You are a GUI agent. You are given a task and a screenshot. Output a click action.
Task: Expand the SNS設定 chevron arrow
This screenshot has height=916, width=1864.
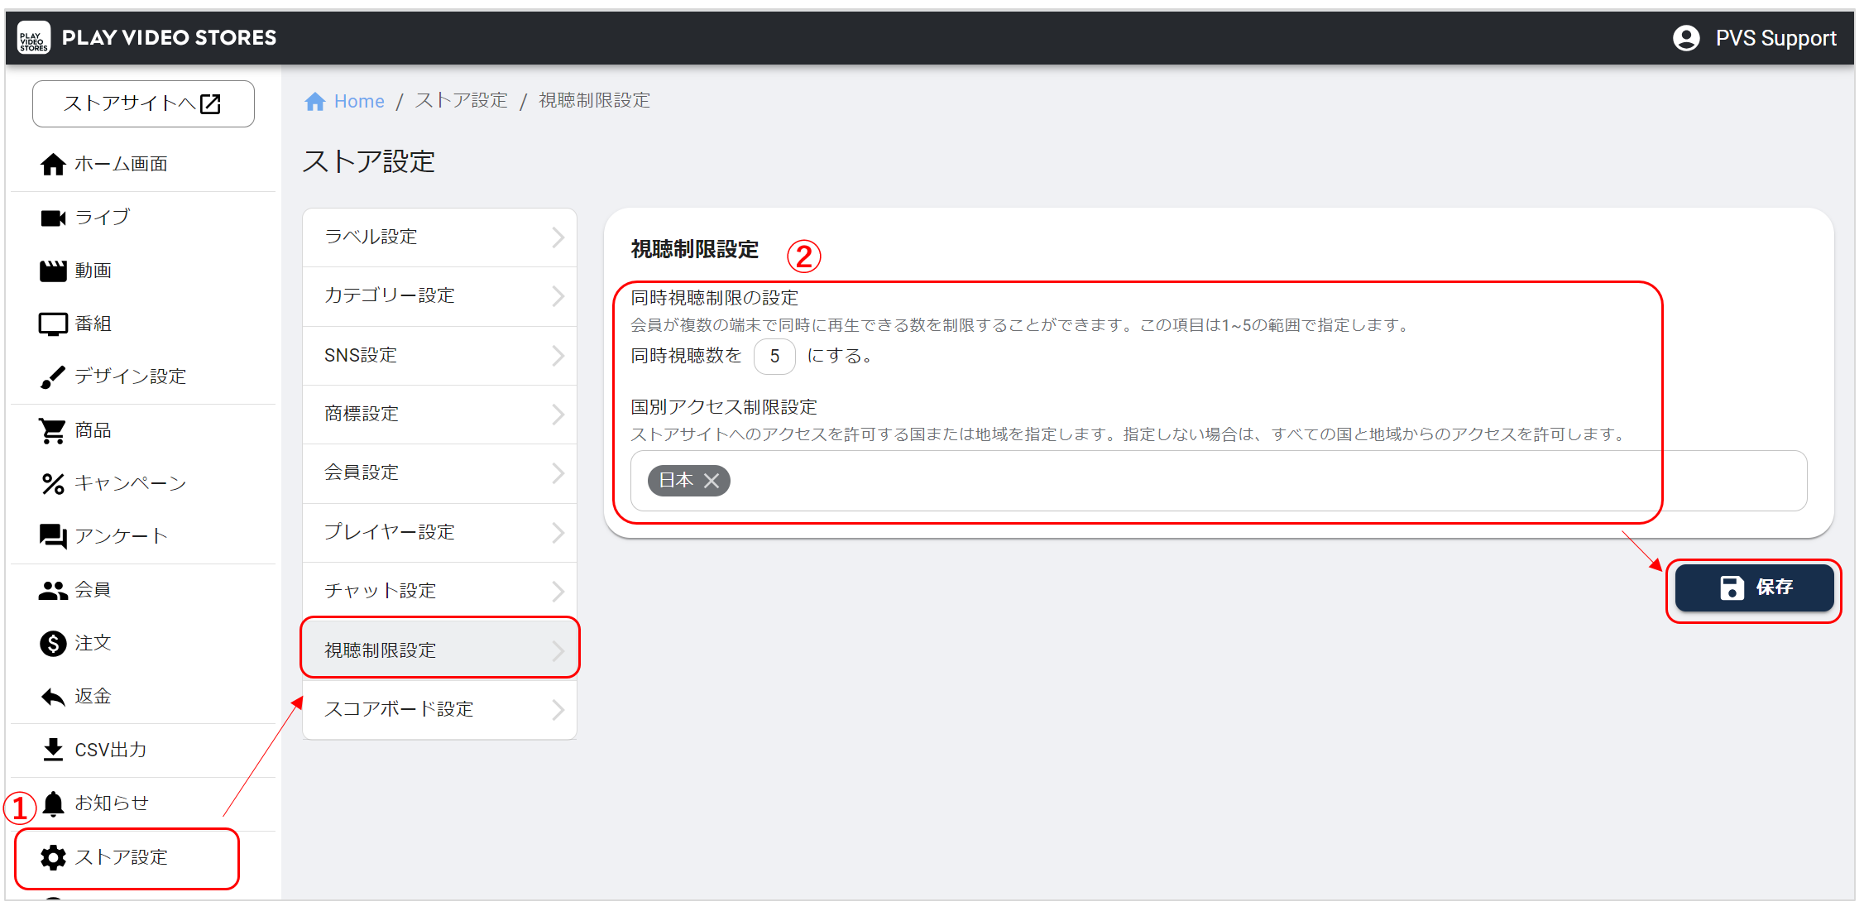pyautogui.click(x=558, y=356)
